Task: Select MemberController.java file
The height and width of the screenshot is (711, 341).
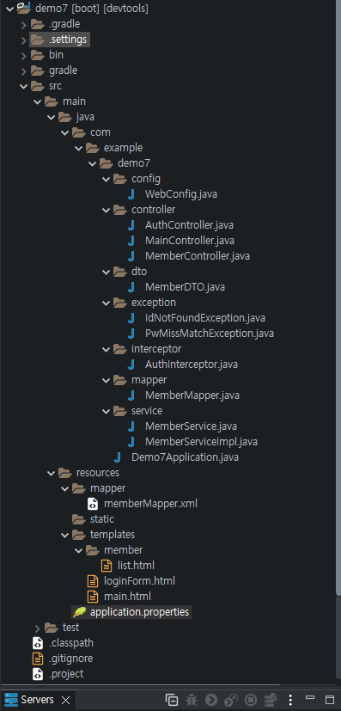Action: [197, 256]
